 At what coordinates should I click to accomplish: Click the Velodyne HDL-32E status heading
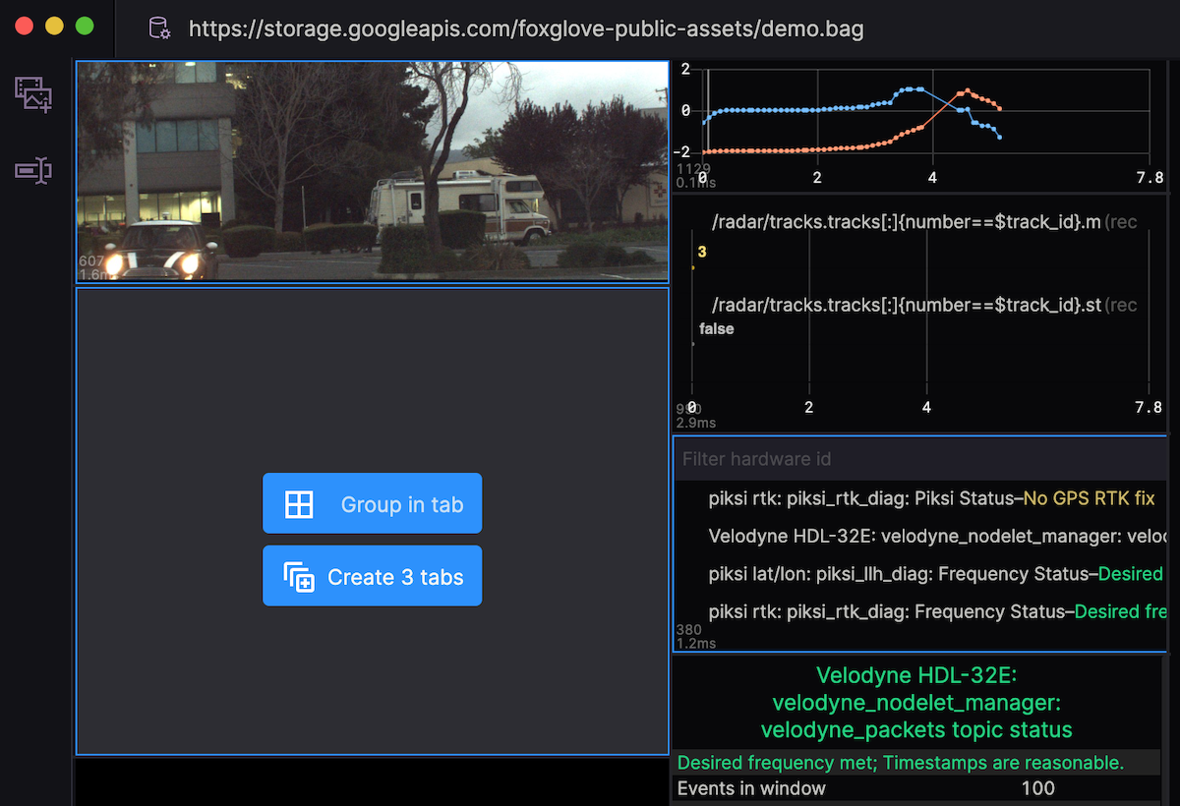click(x=915, y=703)
